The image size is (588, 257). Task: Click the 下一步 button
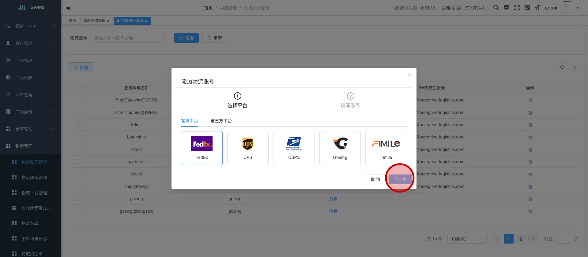pyautogui.click(x=400, y=179)
